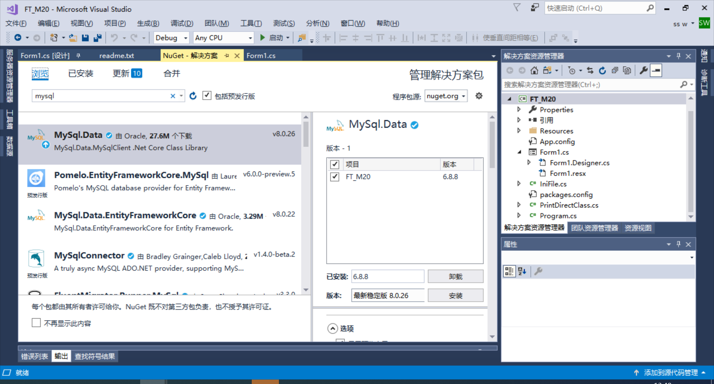Collapse the options section chevron
714x384 pixels.
click(x=332, y=328)
